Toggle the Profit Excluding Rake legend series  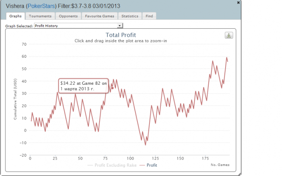coord(112,165)
